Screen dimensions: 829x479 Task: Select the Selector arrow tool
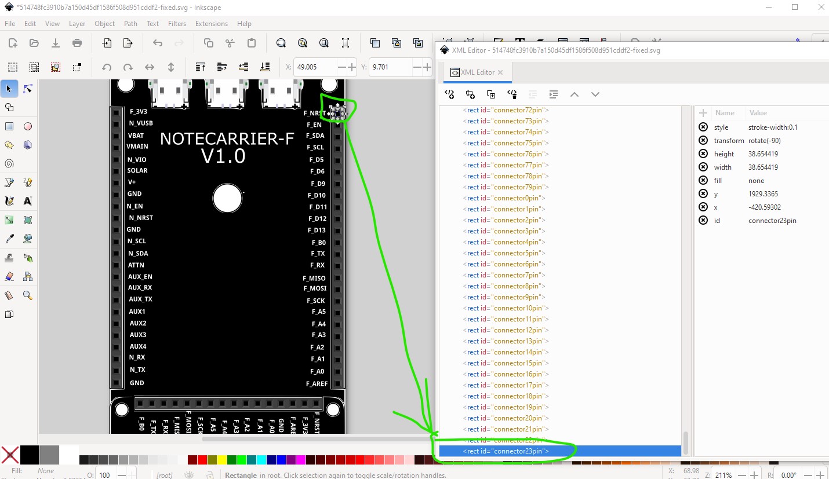9,89
